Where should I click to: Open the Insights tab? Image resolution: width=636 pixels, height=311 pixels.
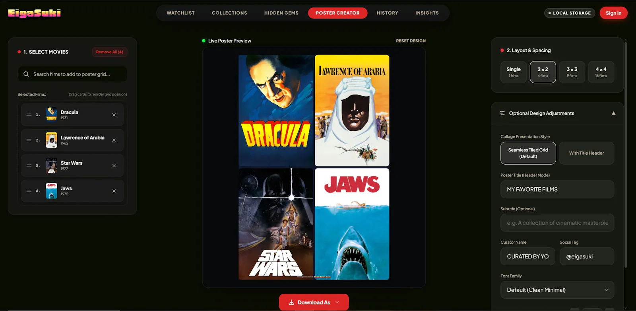point(427,13)
